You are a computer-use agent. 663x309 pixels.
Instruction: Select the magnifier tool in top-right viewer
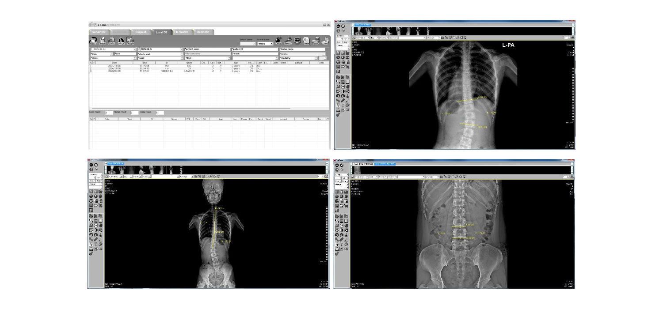coord(338,86)
